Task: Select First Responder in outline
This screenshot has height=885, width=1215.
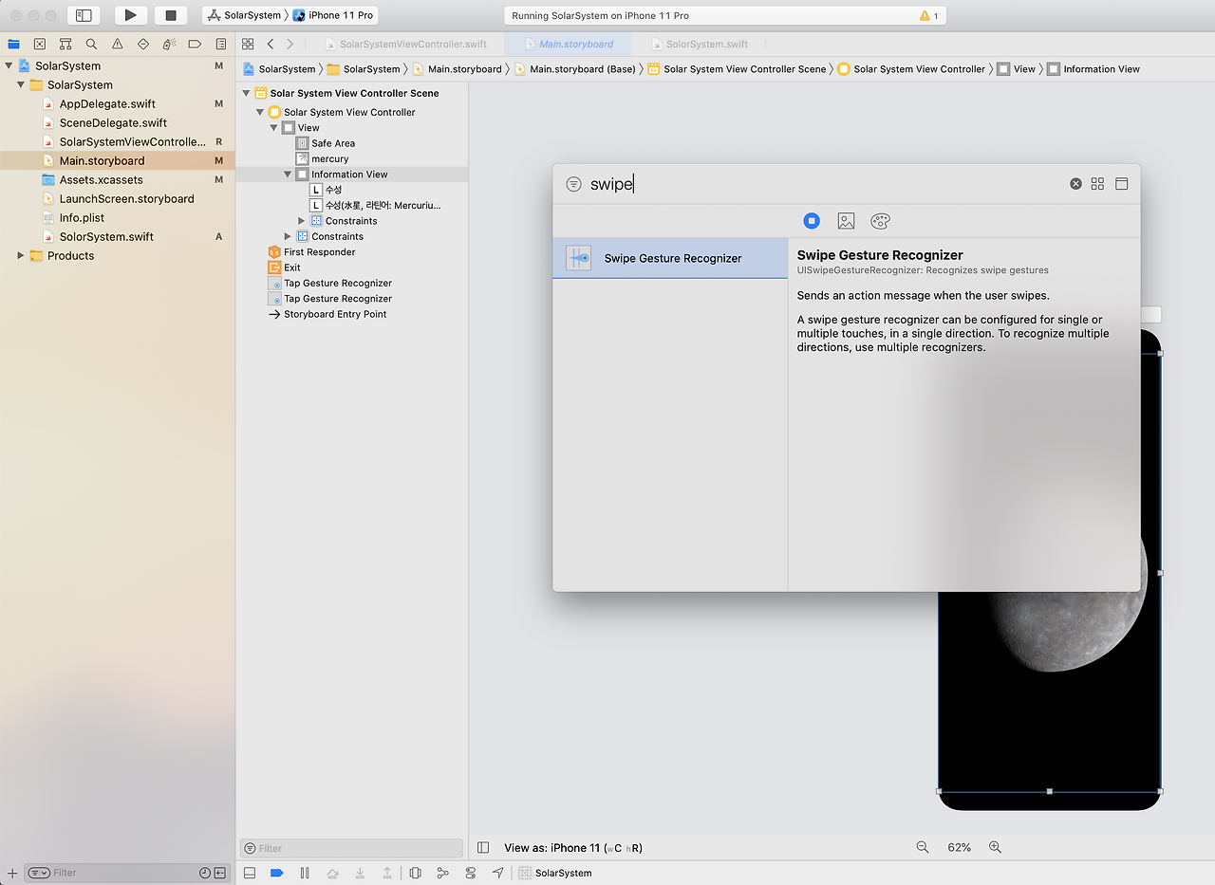Action: (x=319, y=252)
